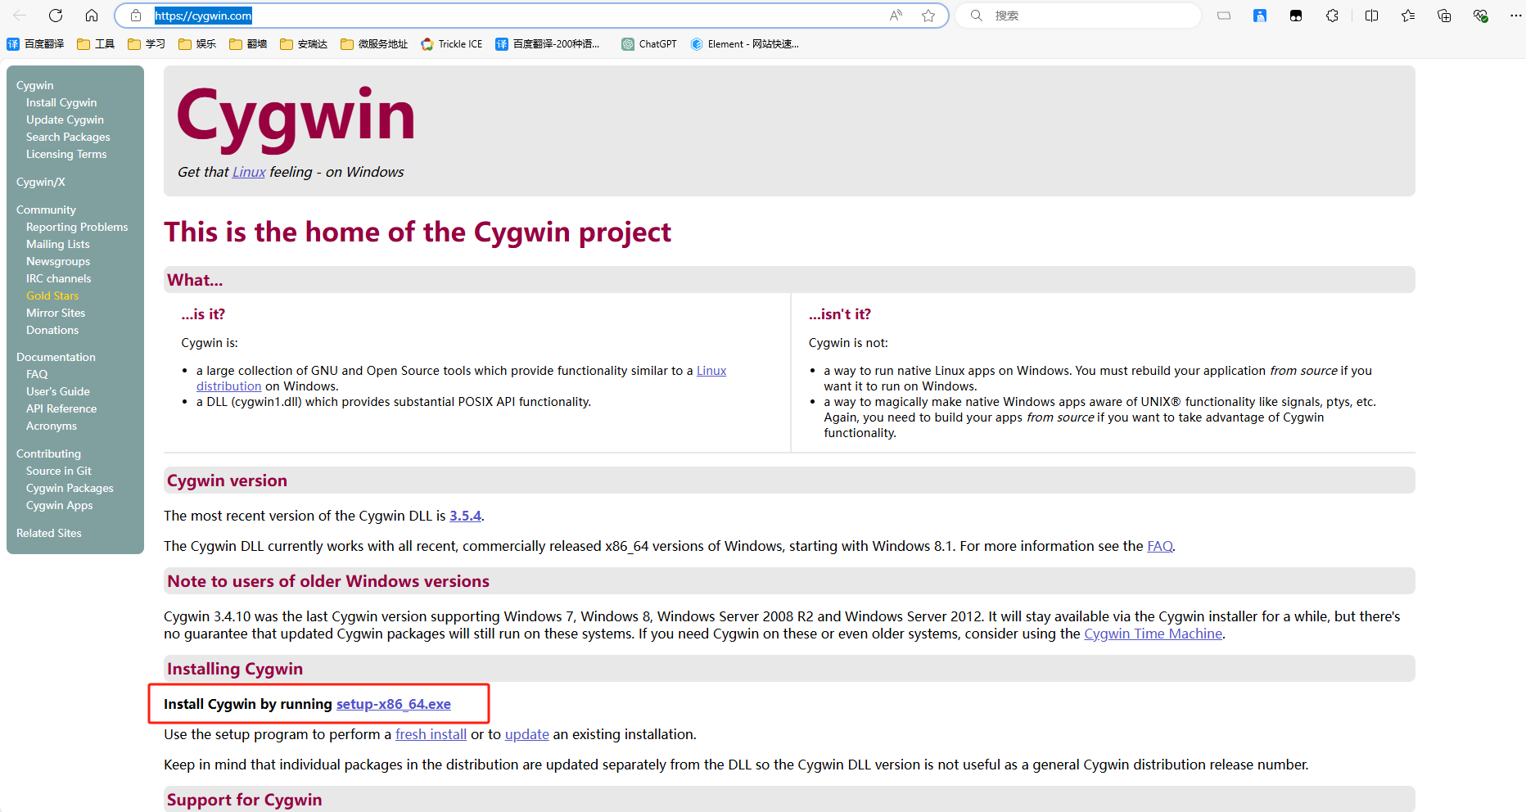The width and height of the screenshot is (1526, 812).
Task: Open the Tampermonkey extension icon
Action: 1296,16
